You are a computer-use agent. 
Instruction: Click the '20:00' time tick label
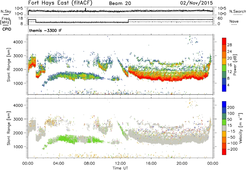182,164
